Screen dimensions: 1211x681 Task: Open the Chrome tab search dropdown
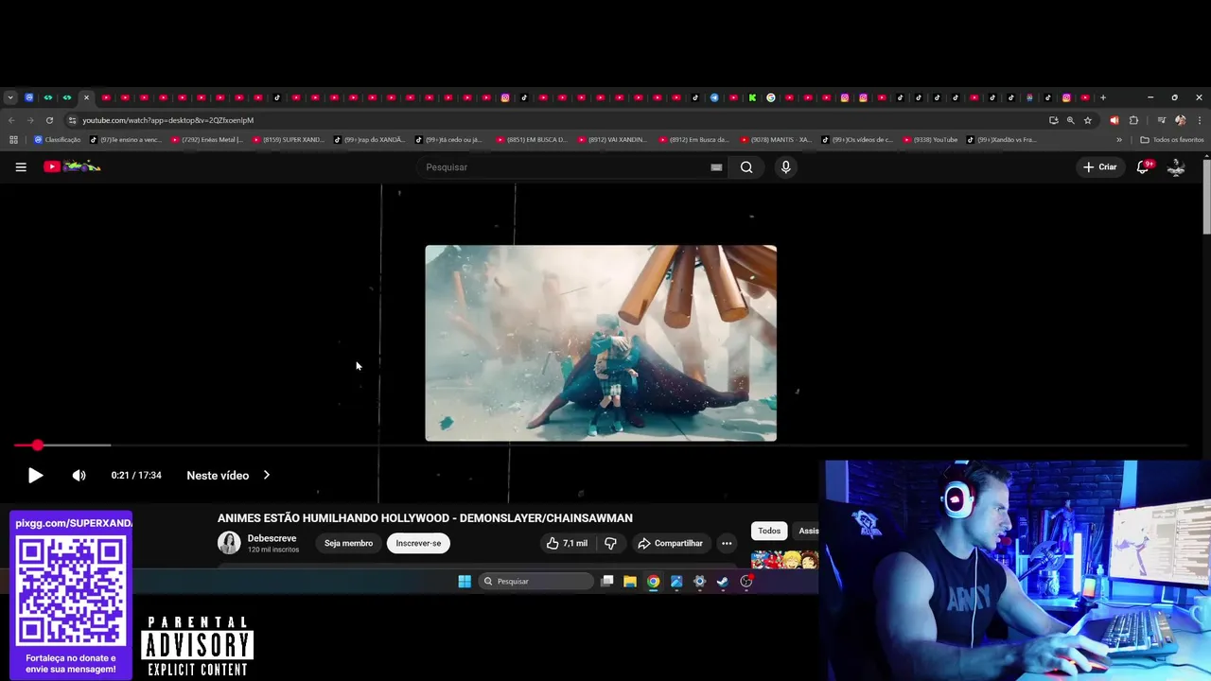click(10, 97)
